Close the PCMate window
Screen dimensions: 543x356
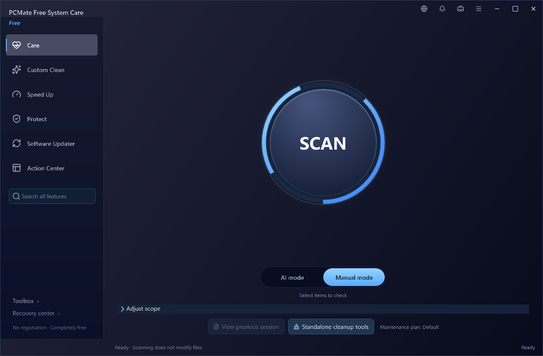pyautogui.click(x=534, y=8)
